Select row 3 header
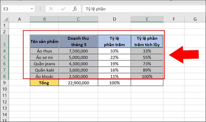This screenshot has height=122, width=206. click(4, 41)
